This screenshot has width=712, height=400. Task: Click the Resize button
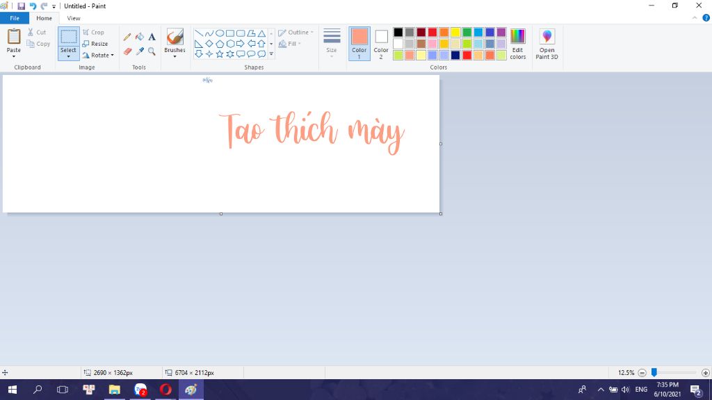click(95, 44)
